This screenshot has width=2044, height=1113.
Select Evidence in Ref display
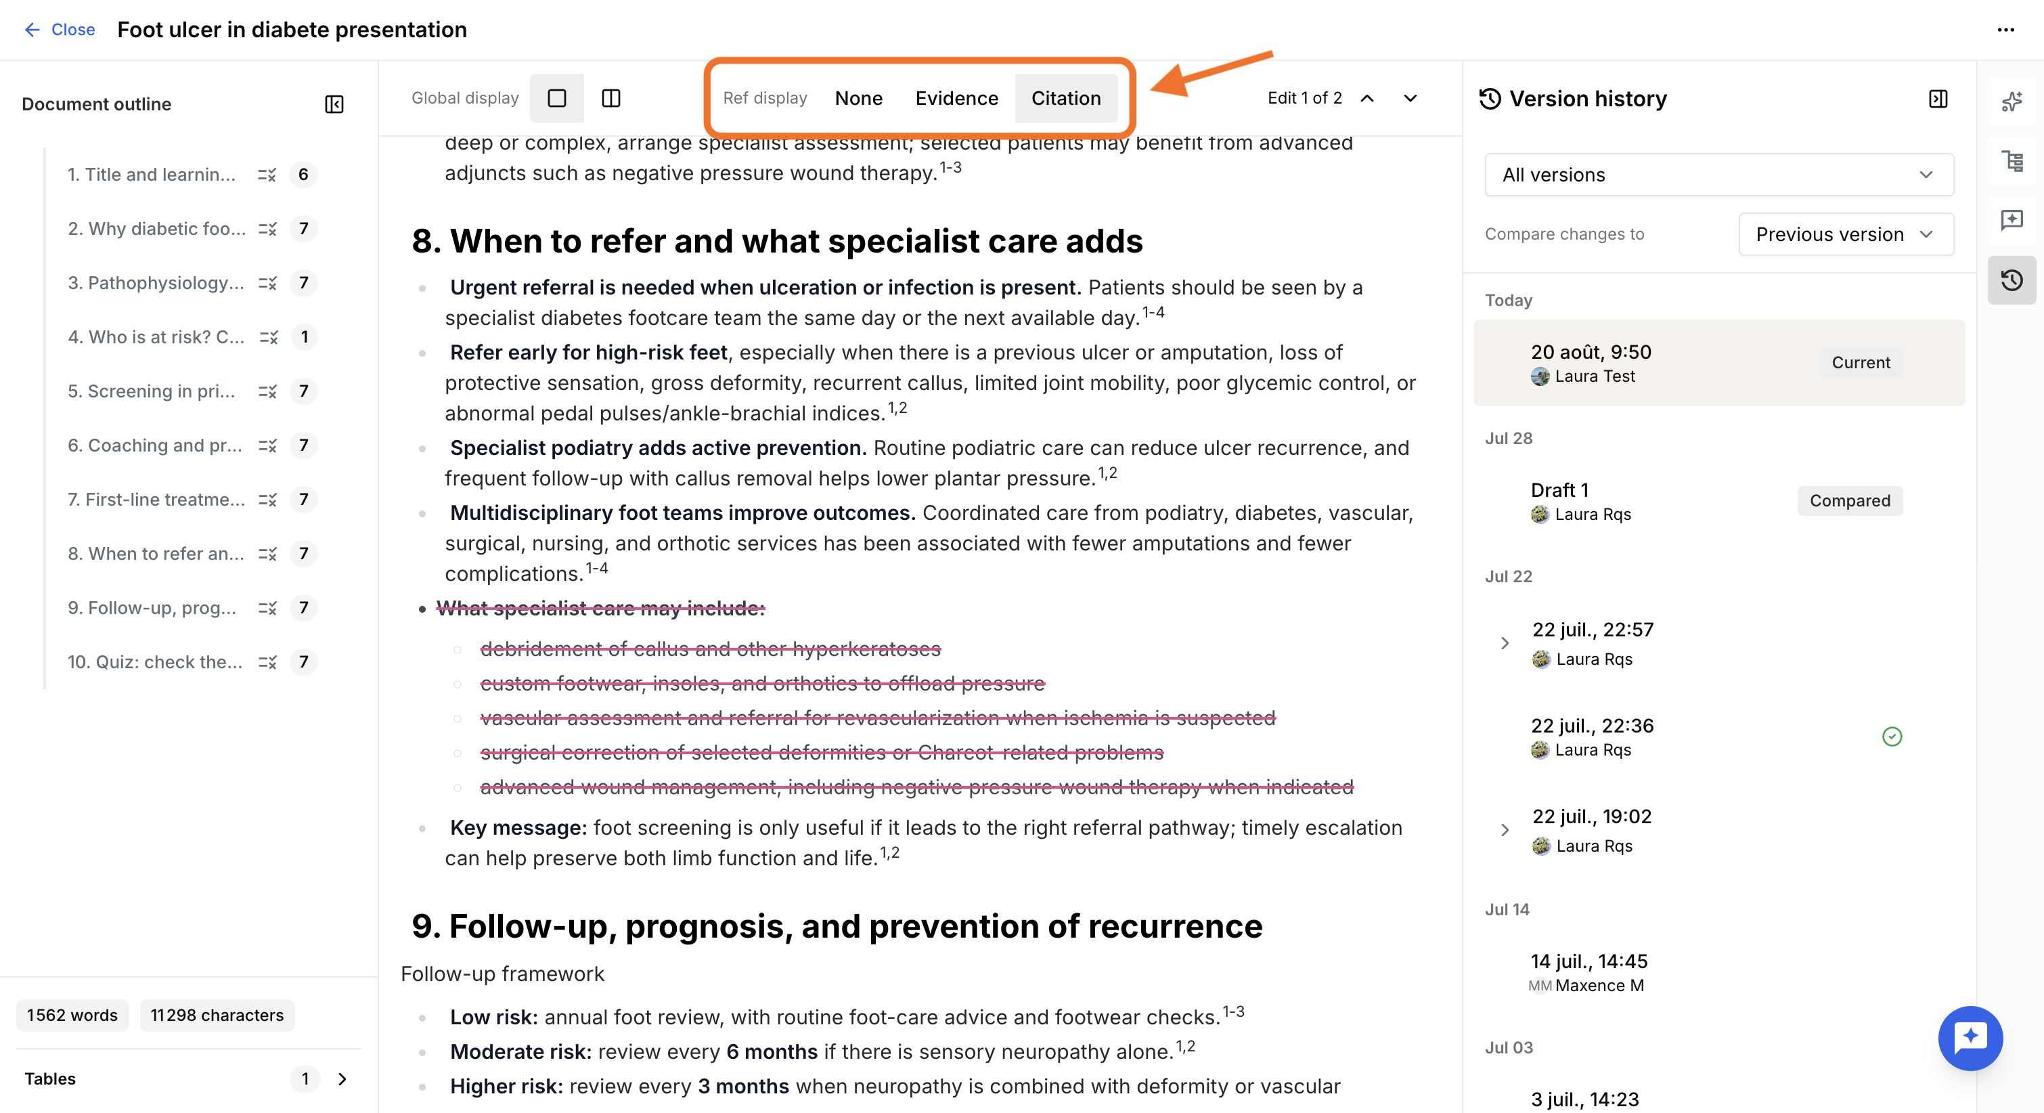pyautogui.click(x=956, y=97)
